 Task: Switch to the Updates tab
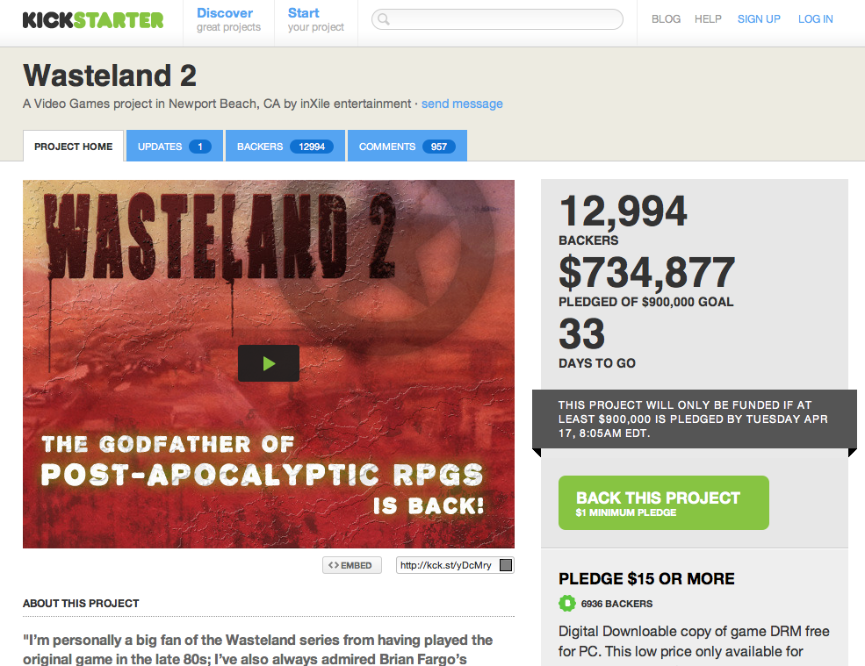pos(175,147)
